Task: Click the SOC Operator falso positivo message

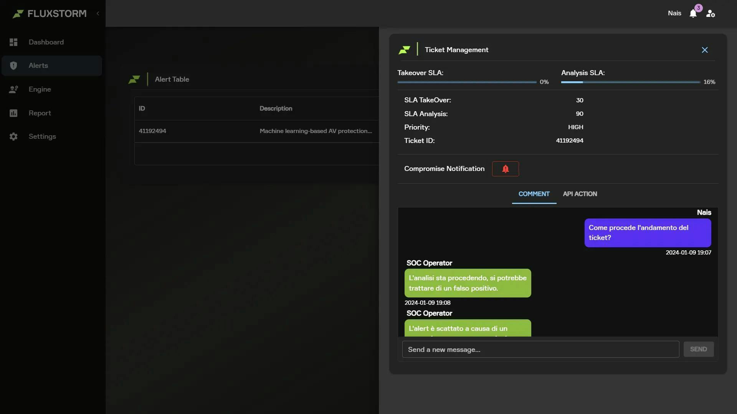Action: [x=468, y=283]
